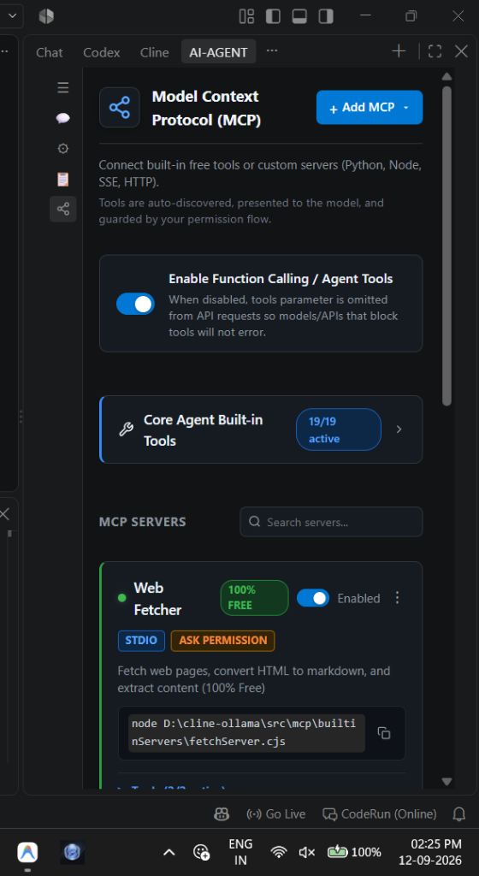Screen dimensions: 479x876
Task: Click the Add MCP button
Action: pos(370,107)
